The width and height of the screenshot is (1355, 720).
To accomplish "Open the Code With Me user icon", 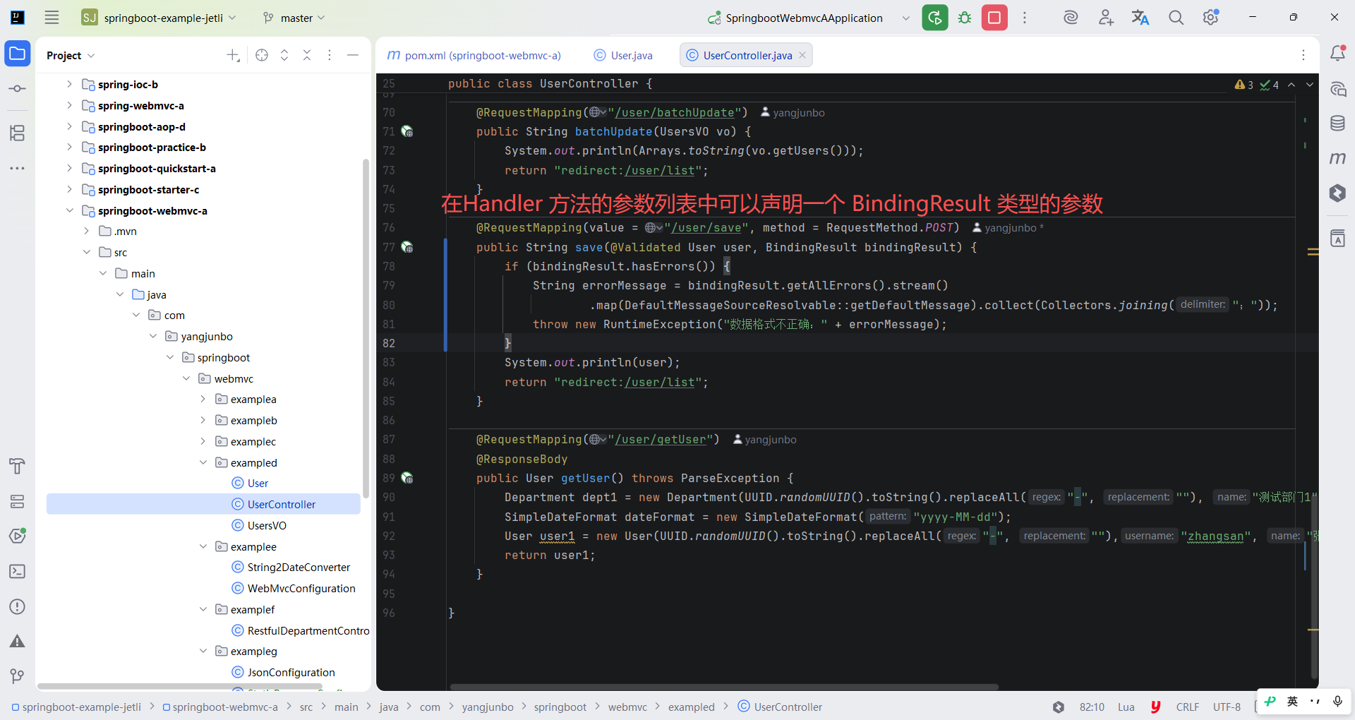I will 1106,18.
